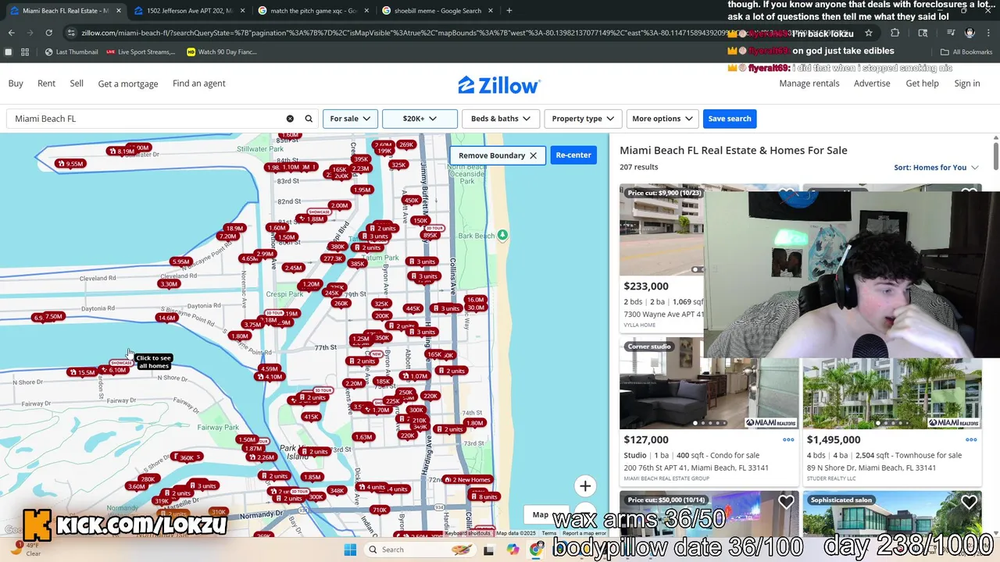1000x562 pixels.
Task: Favorite the Price cut $50,000 listing
Action: [786, 502]
